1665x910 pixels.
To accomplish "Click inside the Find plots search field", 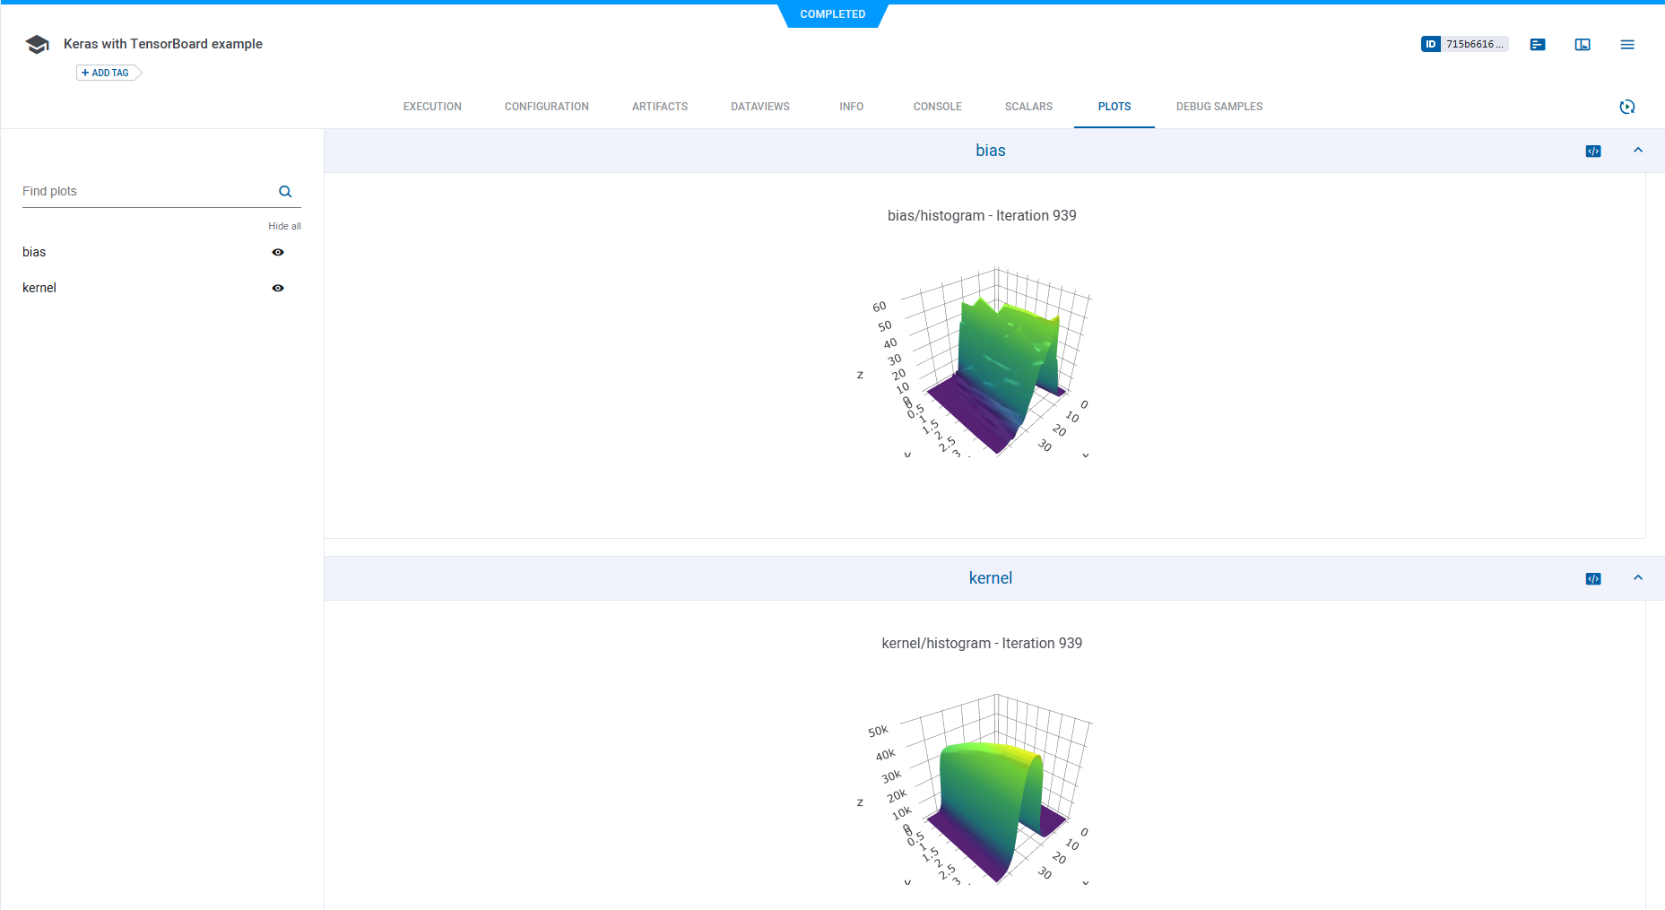I will (x=134, y=191).
